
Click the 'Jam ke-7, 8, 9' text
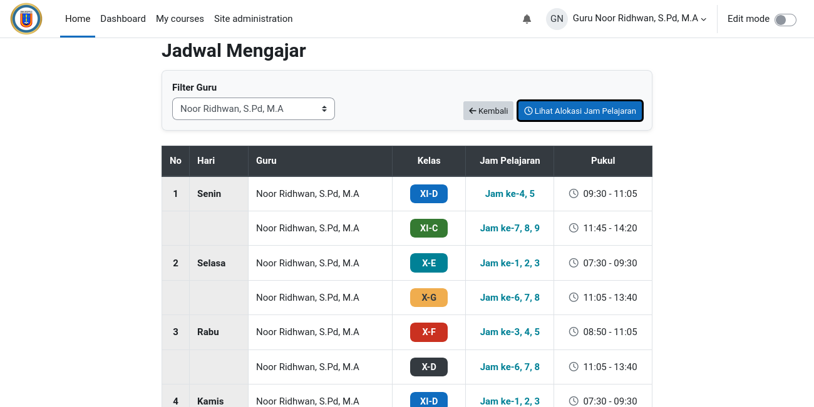pos(510,228)
